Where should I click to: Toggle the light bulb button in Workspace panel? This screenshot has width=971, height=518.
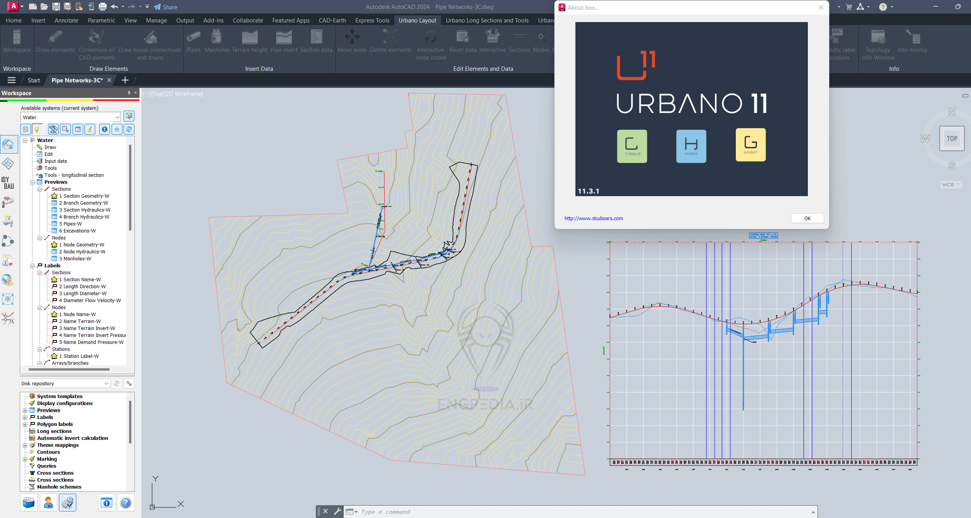[37, 129]
